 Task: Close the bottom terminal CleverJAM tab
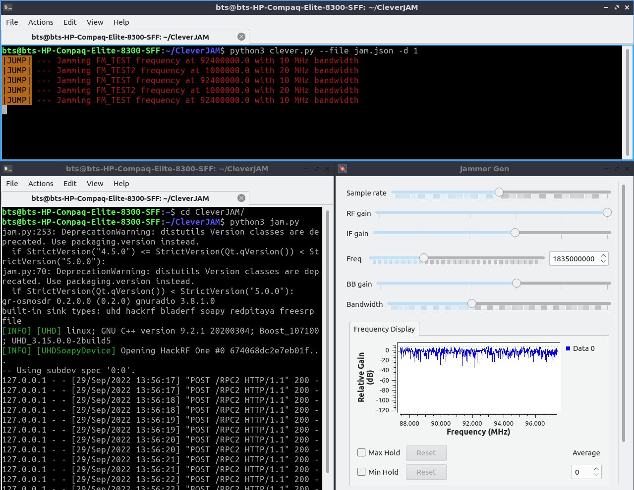pyautogui.click(x=241, y=198)
